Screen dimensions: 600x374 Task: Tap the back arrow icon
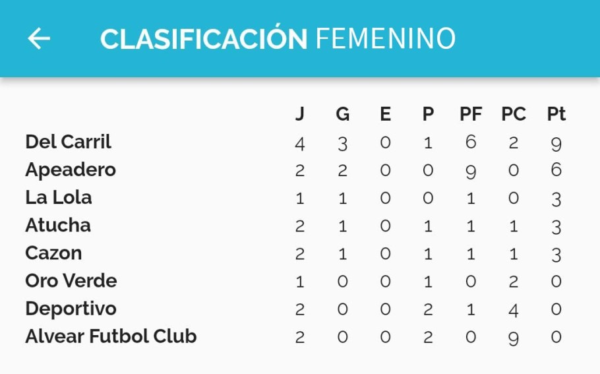39,38
